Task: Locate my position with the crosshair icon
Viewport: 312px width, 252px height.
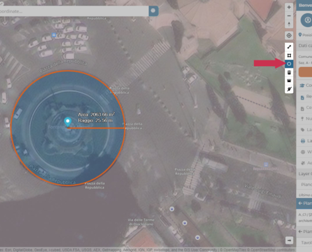Action: [289, 35]
